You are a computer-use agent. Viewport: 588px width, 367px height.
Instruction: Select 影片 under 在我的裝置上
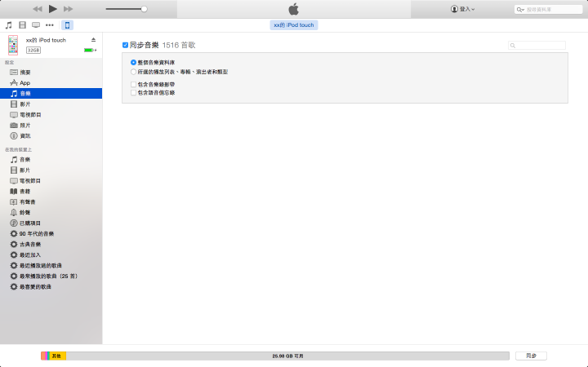tap(51, 170)
